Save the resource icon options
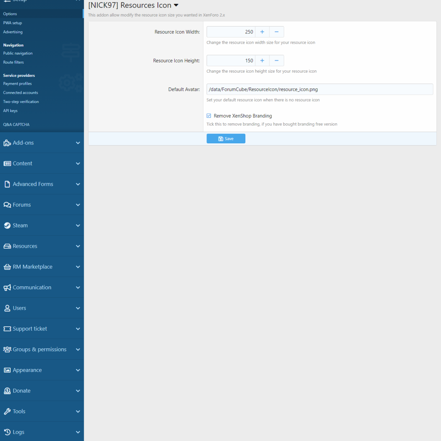The width and height of the screenshot is (441, 441). click(226, 139)
